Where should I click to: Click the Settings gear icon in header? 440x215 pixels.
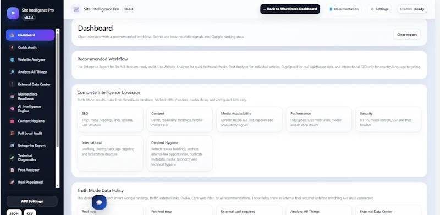(372, 9)
